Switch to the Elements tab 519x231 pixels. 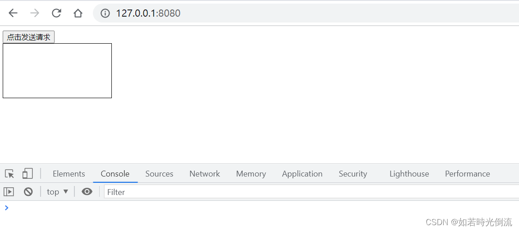pos(69,174)
